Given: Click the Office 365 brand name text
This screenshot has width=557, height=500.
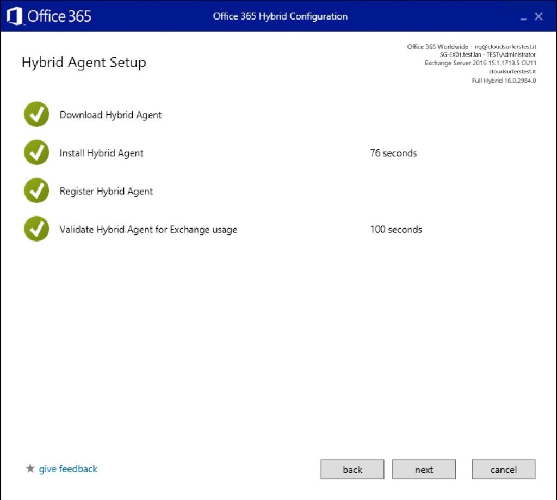Looking at the screenshot, I should (x=59, y=16).
